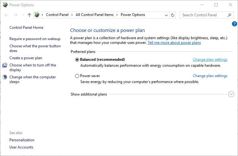Navigate to All Control Panel Items breadcrumb
This screenshot has height=156, width=238.
pos(94,15)
